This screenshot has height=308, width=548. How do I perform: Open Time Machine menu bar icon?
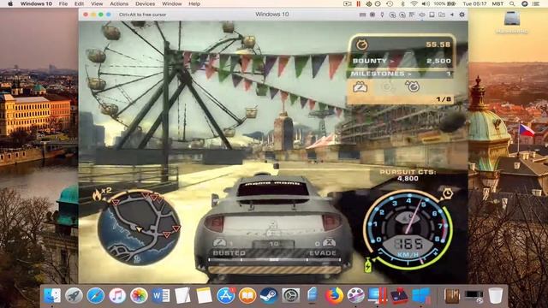[x=390, y=3]
